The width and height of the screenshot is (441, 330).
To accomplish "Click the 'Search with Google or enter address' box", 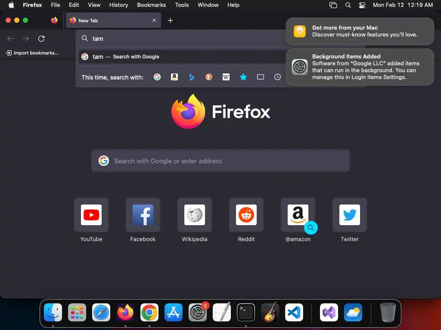I will [220, 161].
